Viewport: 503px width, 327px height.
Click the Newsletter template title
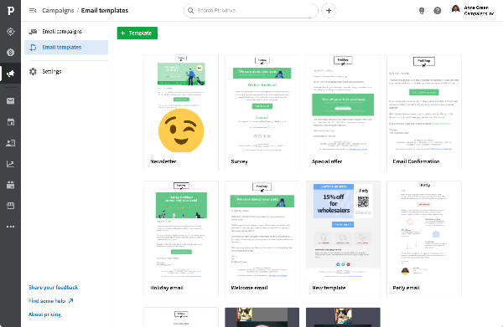pyautogui.click(x=163, y=161)
